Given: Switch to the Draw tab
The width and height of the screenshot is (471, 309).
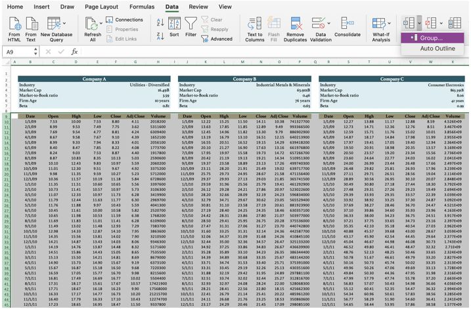Looking at the screenshot, I should (67, 7).
